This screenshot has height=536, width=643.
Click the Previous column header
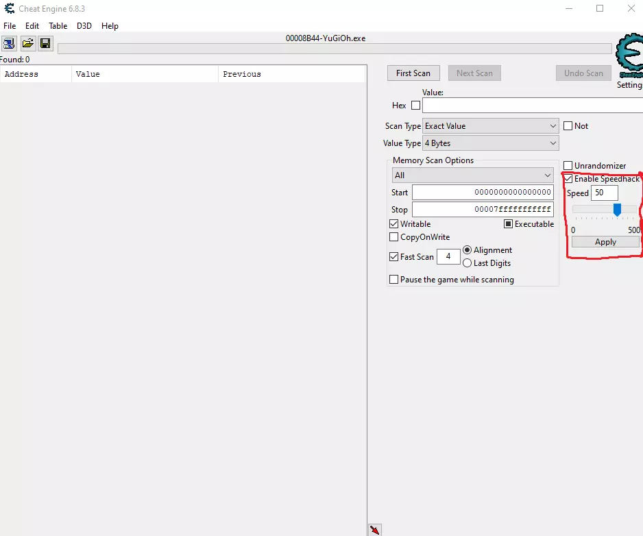click(x=291, y=74)
